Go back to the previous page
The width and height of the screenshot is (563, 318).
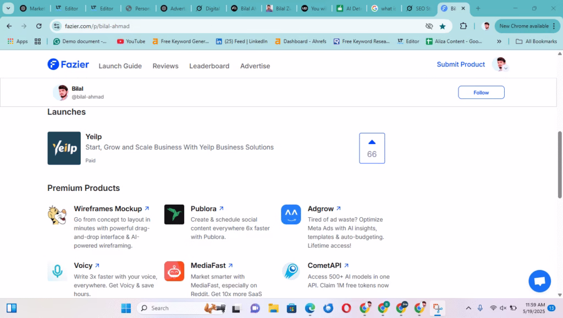pos(9,26)
